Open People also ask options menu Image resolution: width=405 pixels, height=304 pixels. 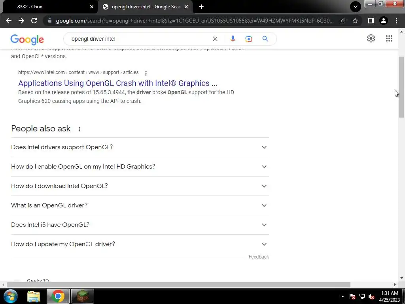79,129
